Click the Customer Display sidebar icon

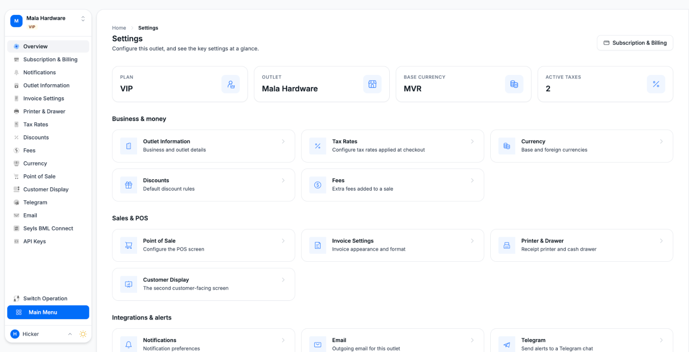16,189
